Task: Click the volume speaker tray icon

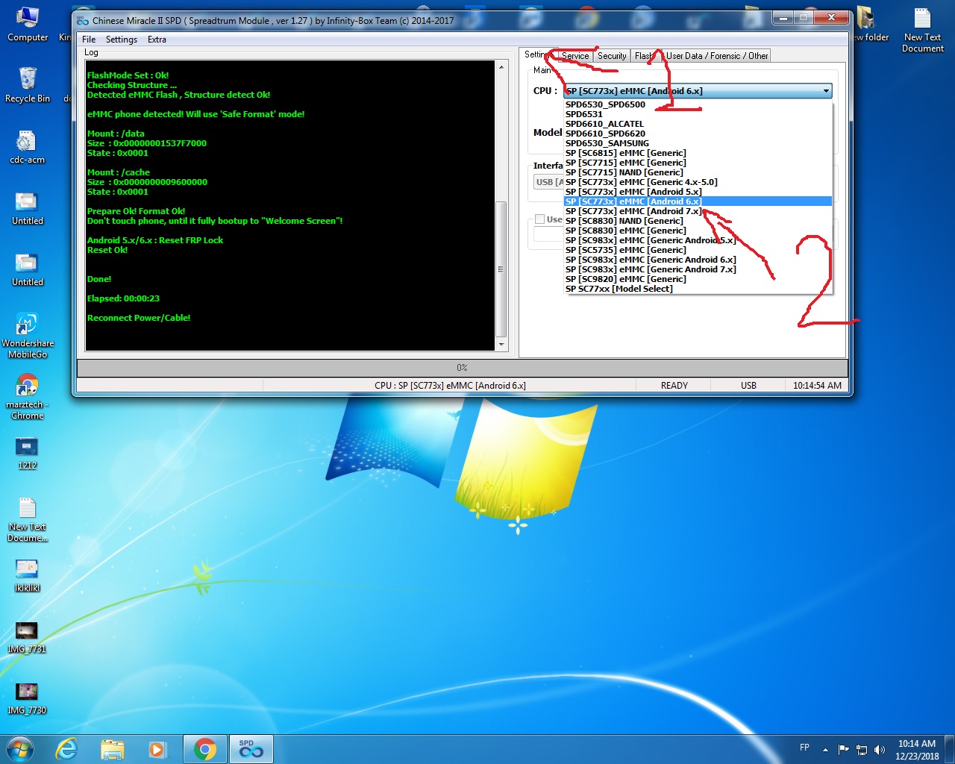Action: coord(880,750)
